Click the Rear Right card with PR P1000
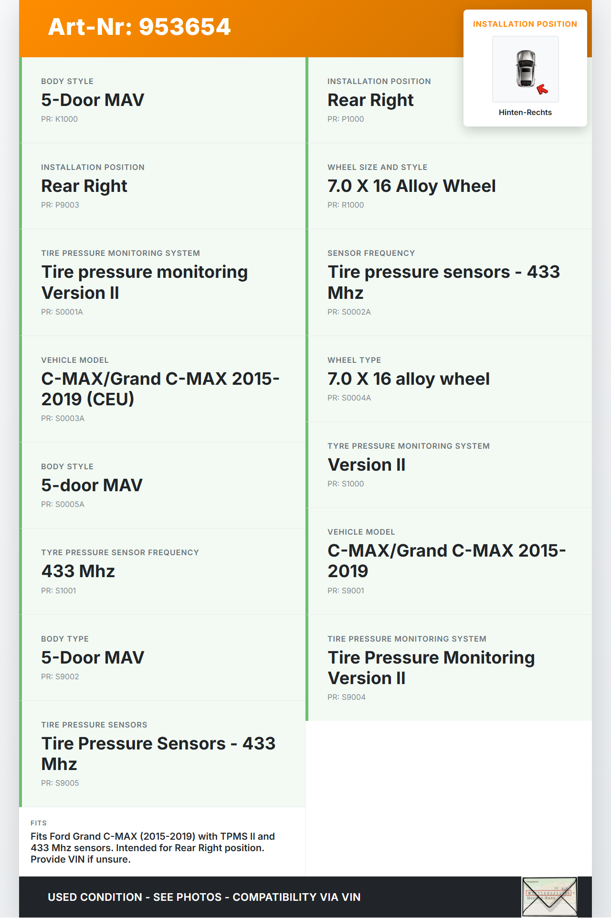611x918 pixels. coord(382,100)
